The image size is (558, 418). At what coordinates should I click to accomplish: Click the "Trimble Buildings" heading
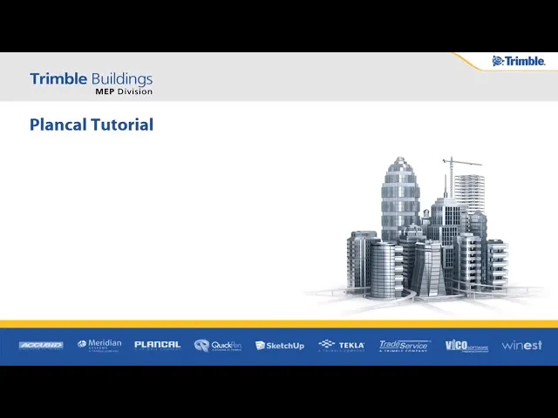click(92, 79)
